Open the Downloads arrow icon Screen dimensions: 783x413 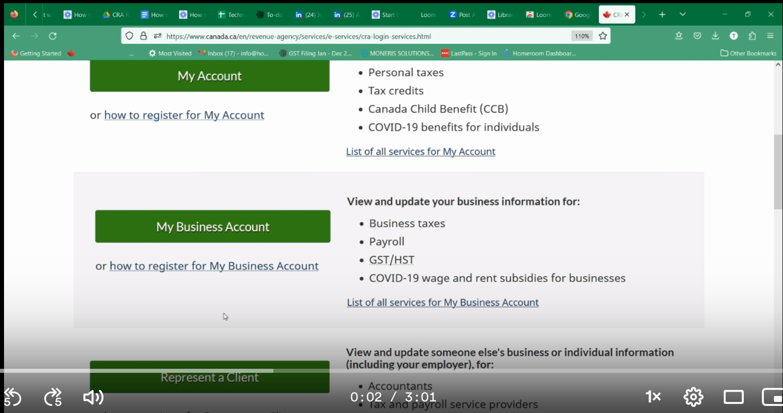point(715,36)
